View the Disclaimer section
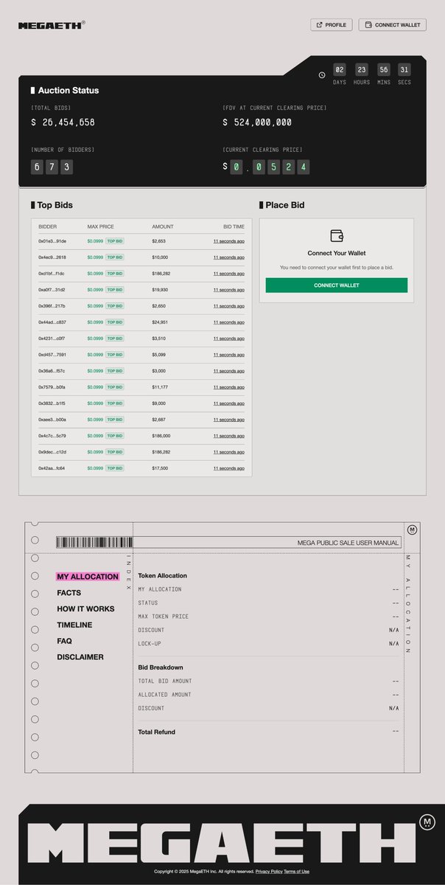 (80, 657)
